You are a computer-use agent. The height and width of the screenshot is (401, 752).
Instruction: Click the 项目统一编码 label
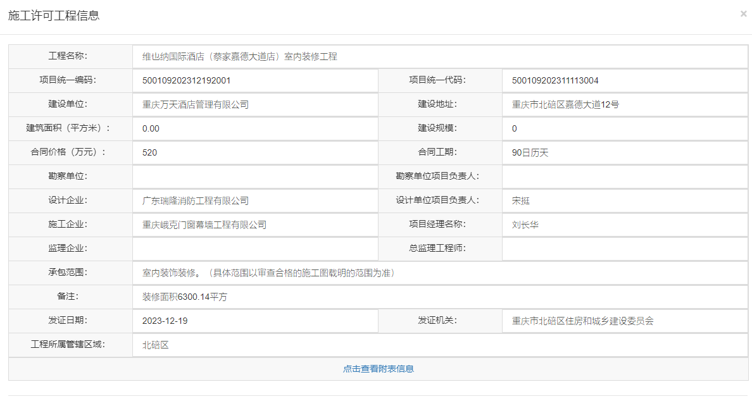pos(68,80)
